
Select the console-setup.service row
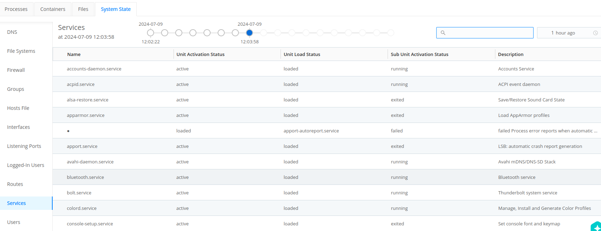(x=327, y=224)
